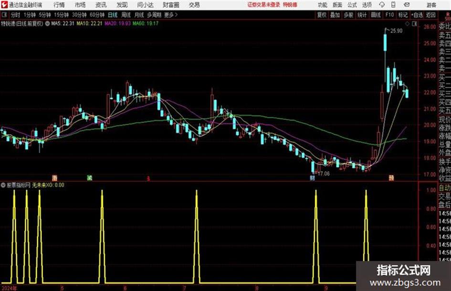
Task: Switch to 1分钟 period
Action: click(30, 15)
